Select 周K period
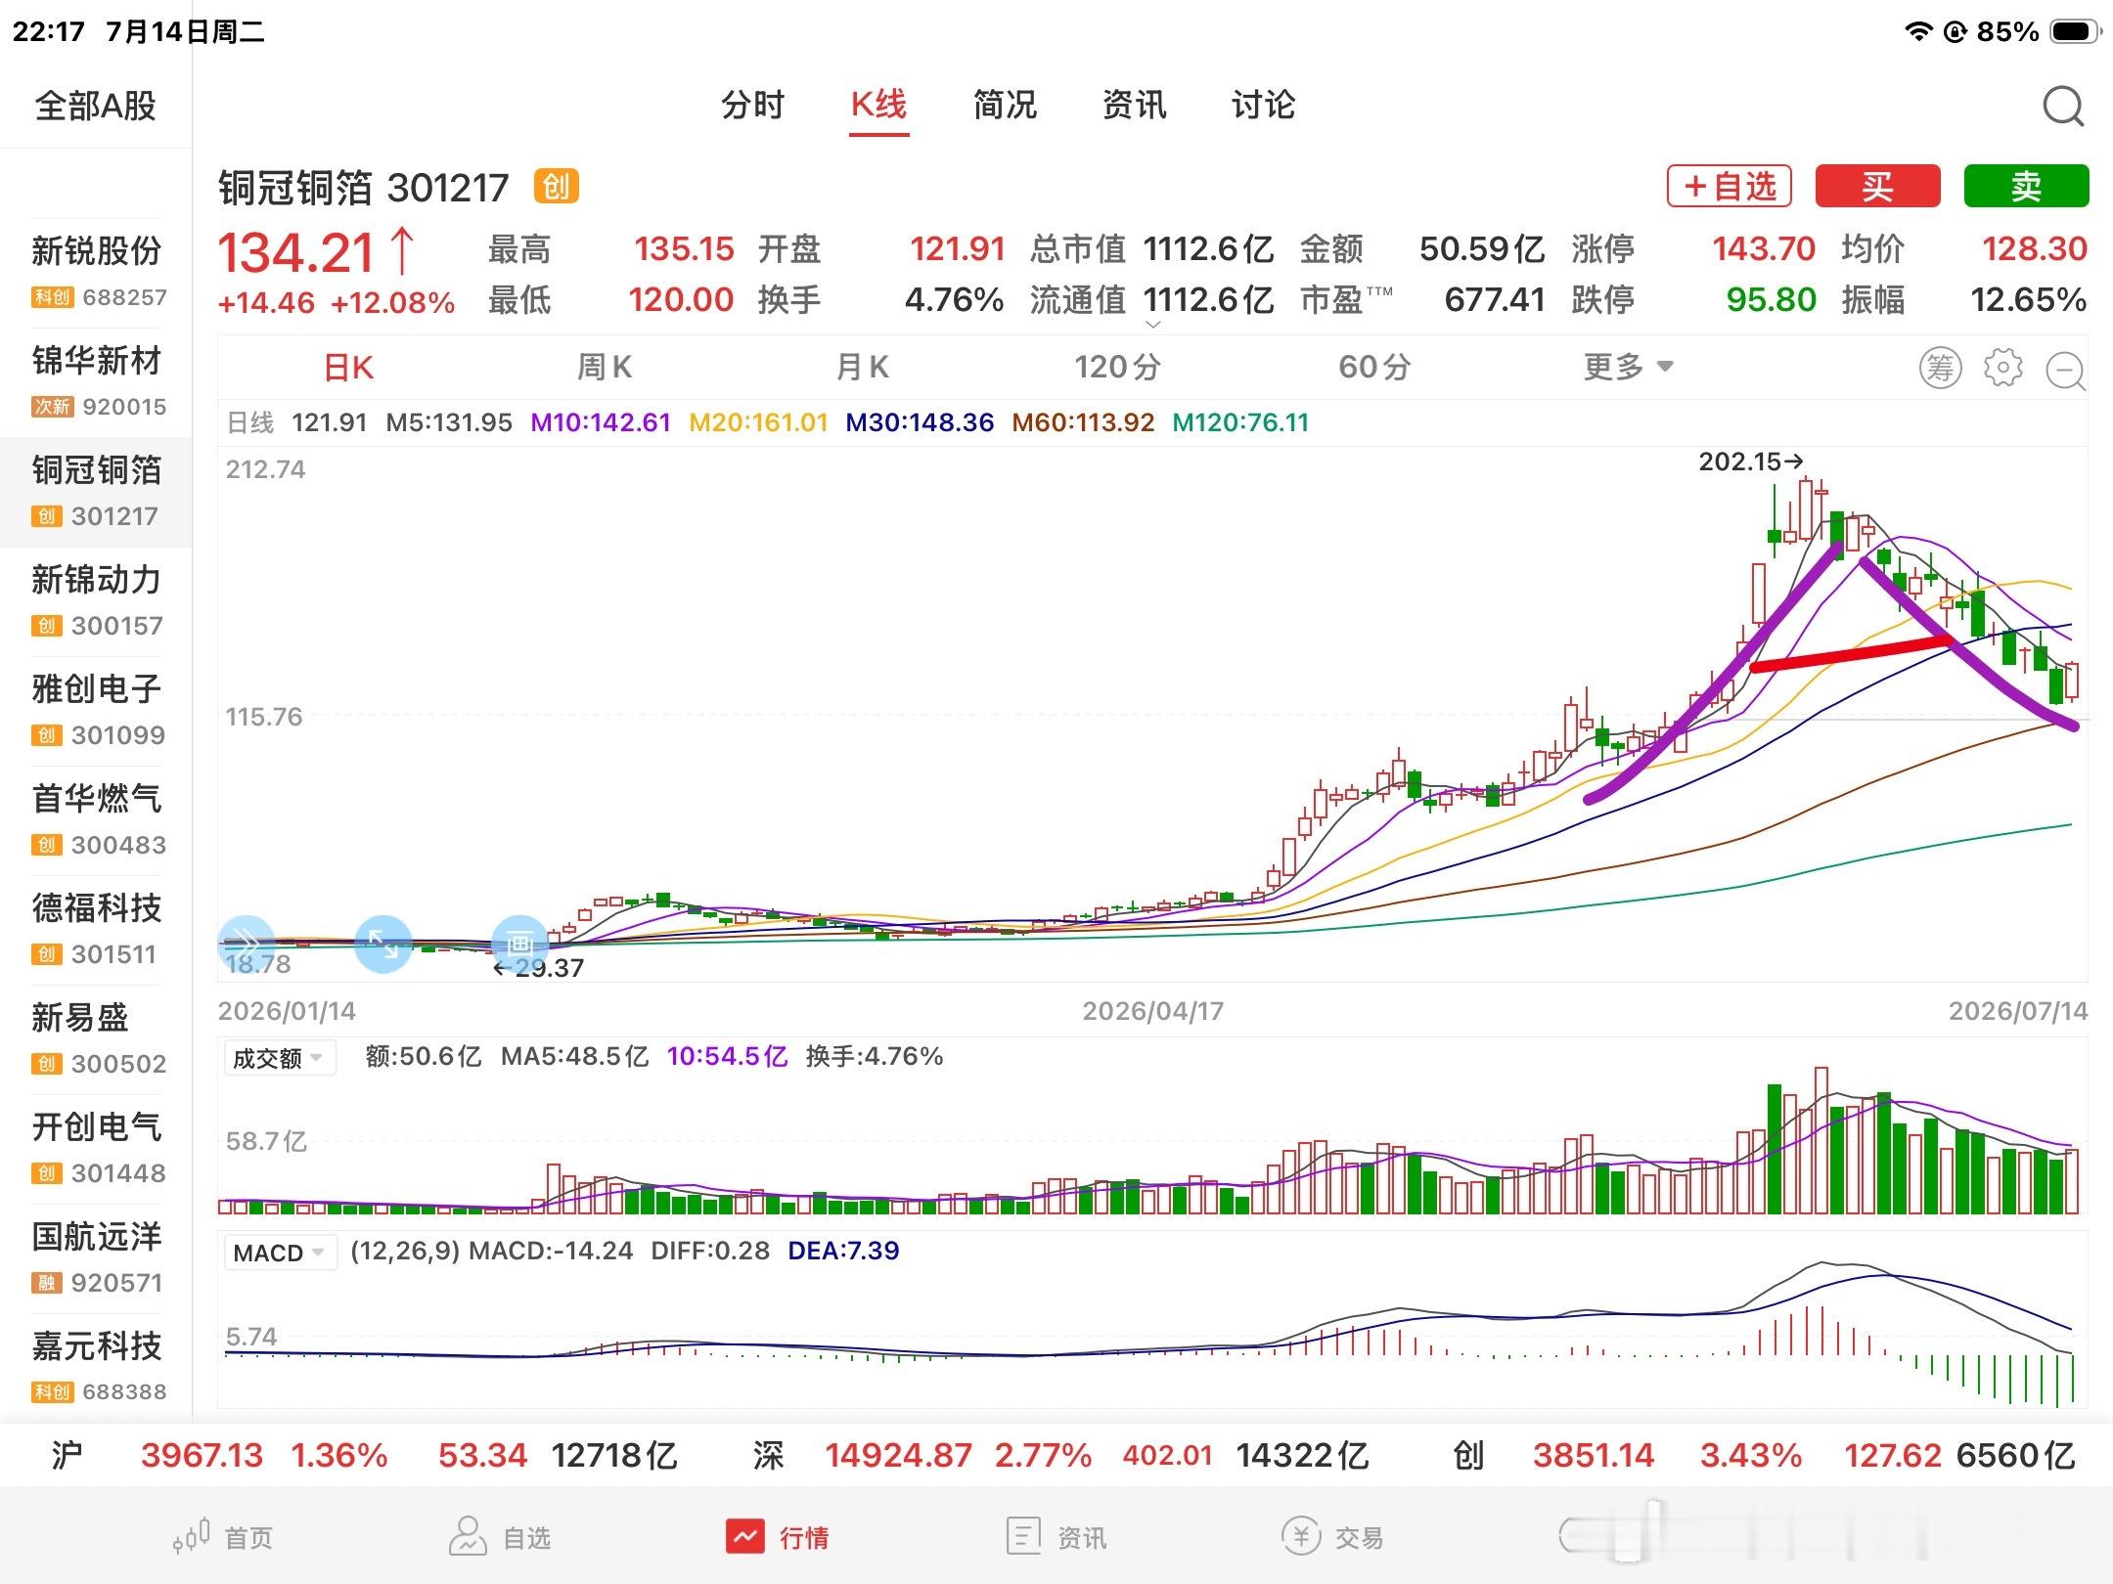Viewport: 2113px width, 1584px height. (x=604, y=368)
